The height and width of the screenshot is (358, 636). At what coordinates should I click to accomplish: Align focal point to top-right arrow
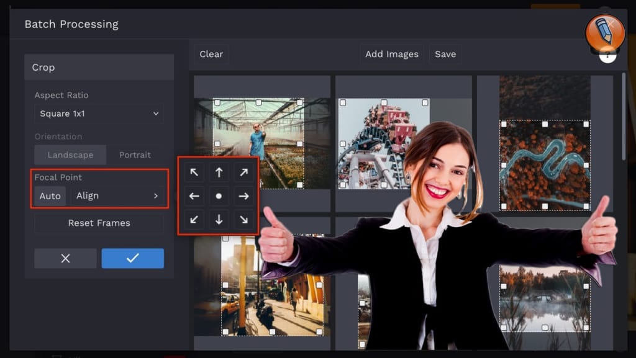click(x=243, y=172)
